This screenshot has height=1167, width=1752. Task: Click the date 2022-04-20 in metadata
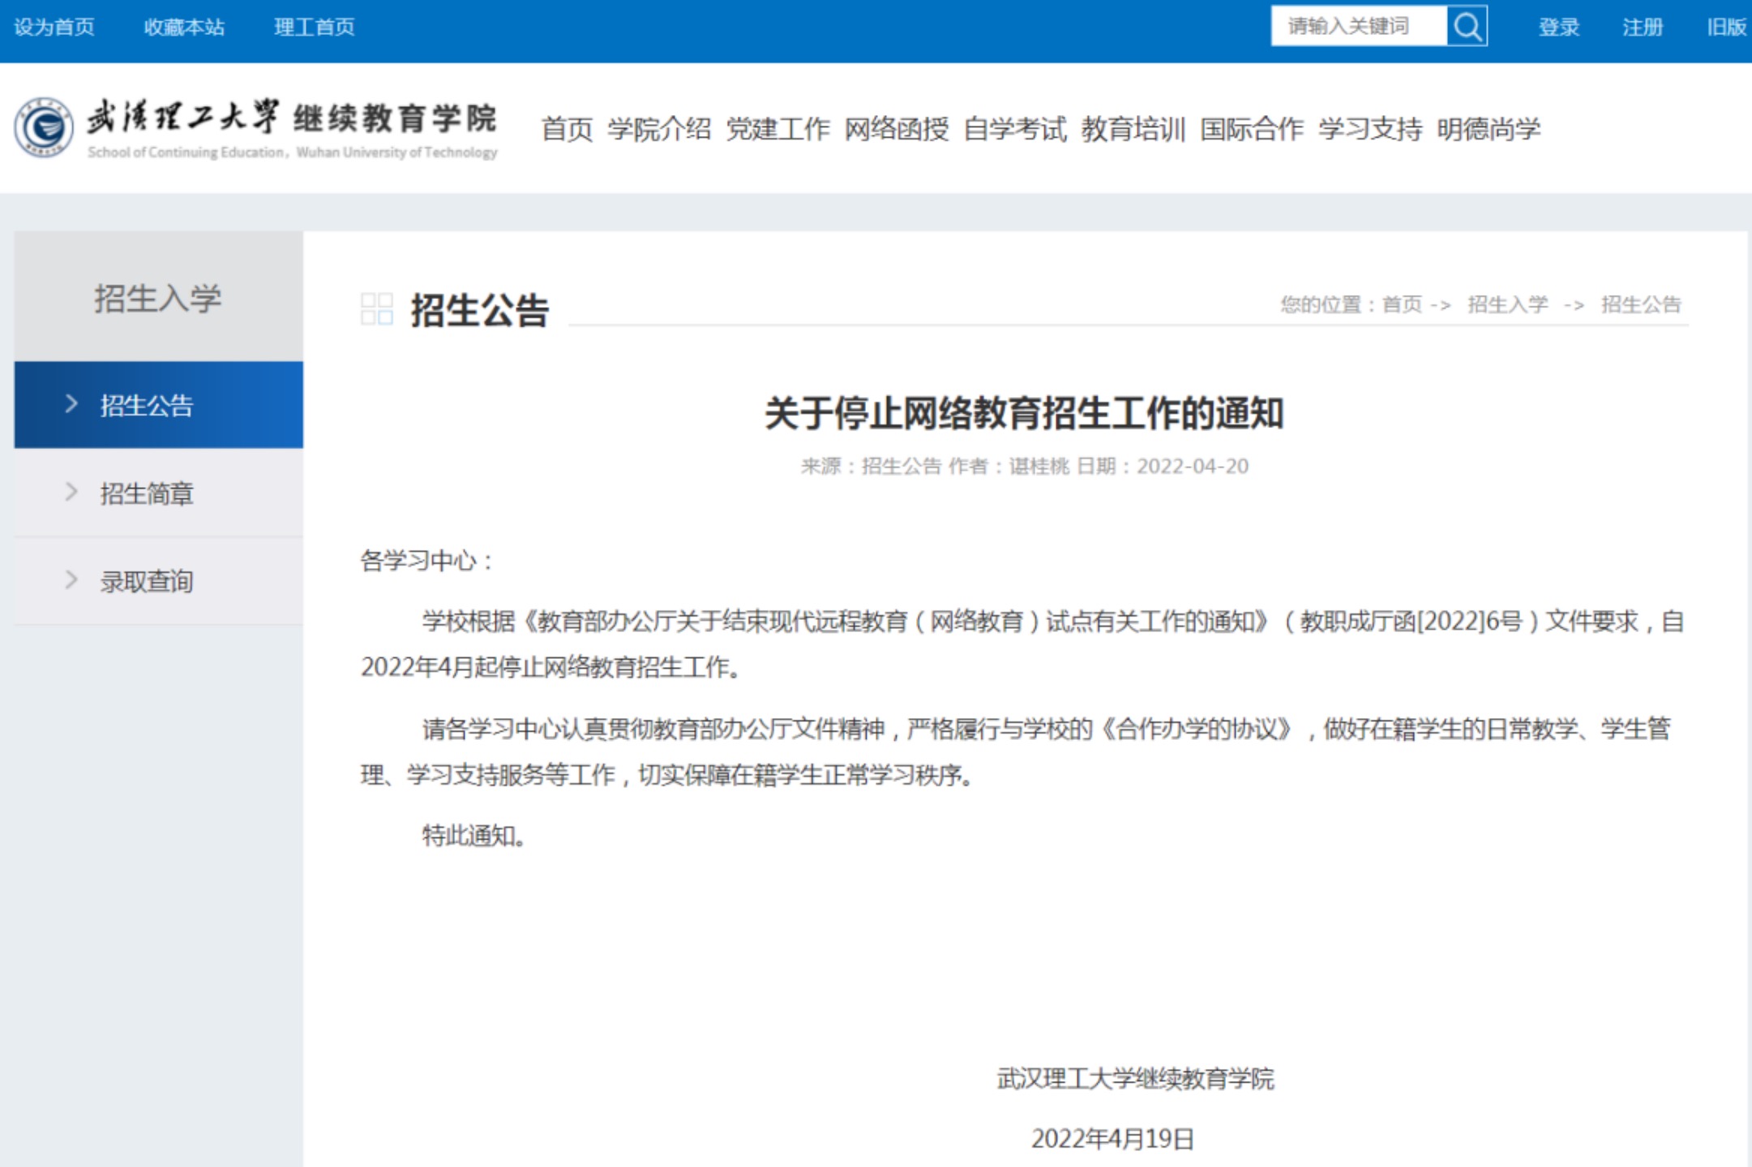[1193, 466]
